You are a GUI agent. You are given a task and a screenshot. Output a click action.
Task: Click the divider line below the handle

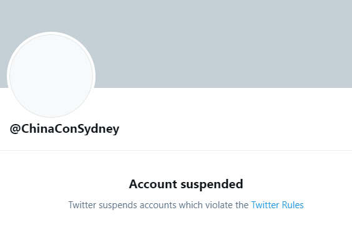176,150
